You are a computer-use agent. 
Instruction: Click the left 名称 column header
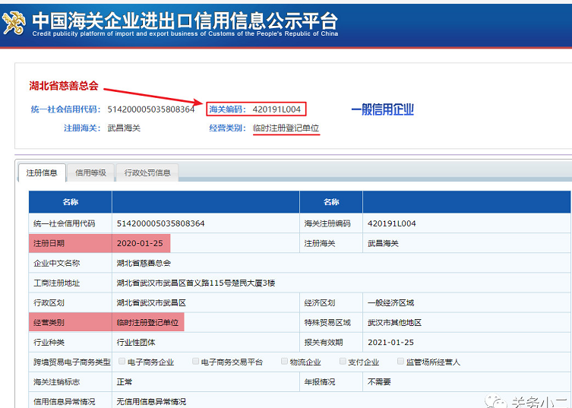click(x=71, y=202)
